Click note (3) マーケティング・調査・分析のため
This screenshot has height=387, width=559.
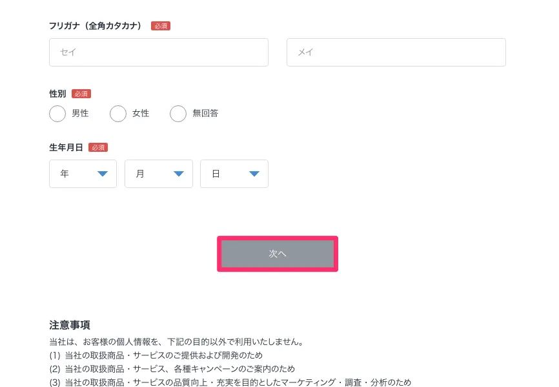tap(230, 382)
